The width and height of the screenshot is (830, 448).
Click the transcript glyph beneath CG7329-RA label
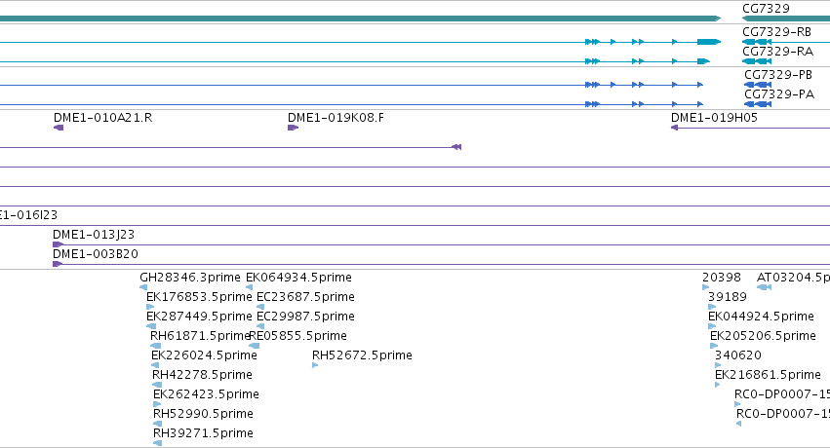[x=757, y=61]
